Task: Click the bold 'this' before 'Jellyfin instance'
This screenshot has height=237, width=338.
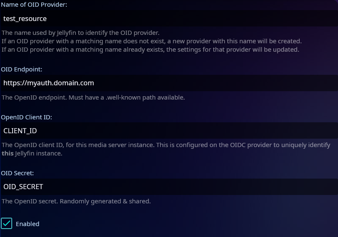Action: [8, 153]
